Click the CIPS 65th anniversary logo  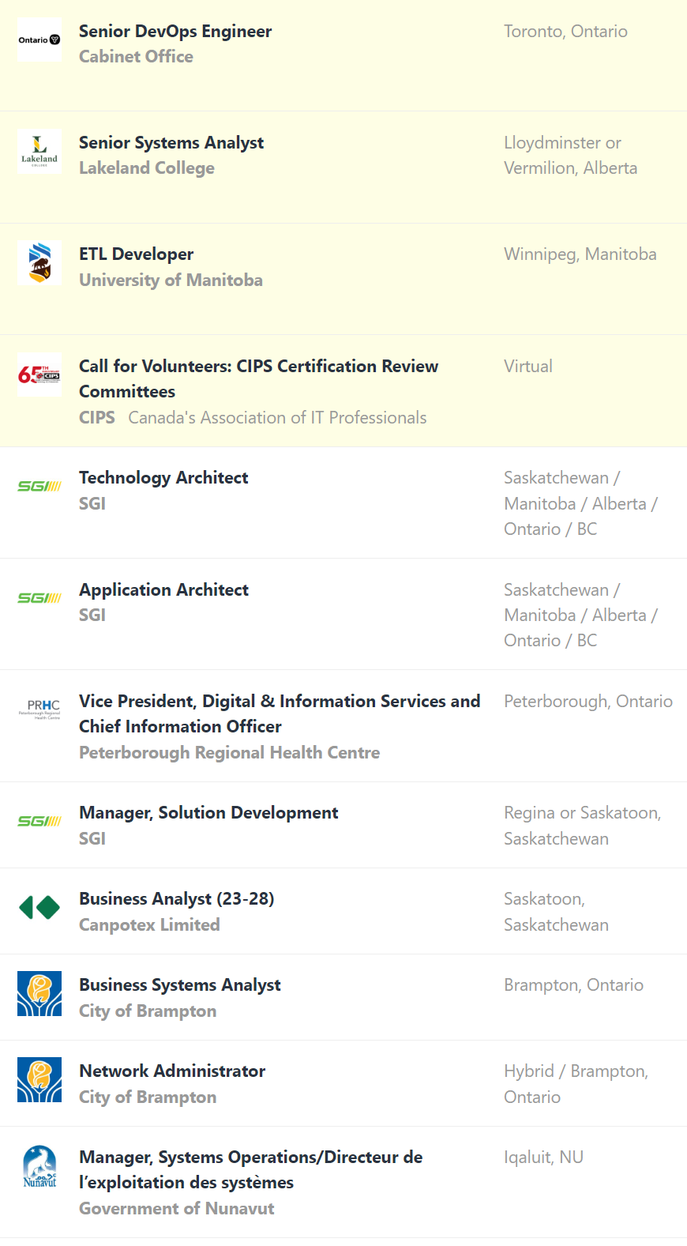point(39,375)
